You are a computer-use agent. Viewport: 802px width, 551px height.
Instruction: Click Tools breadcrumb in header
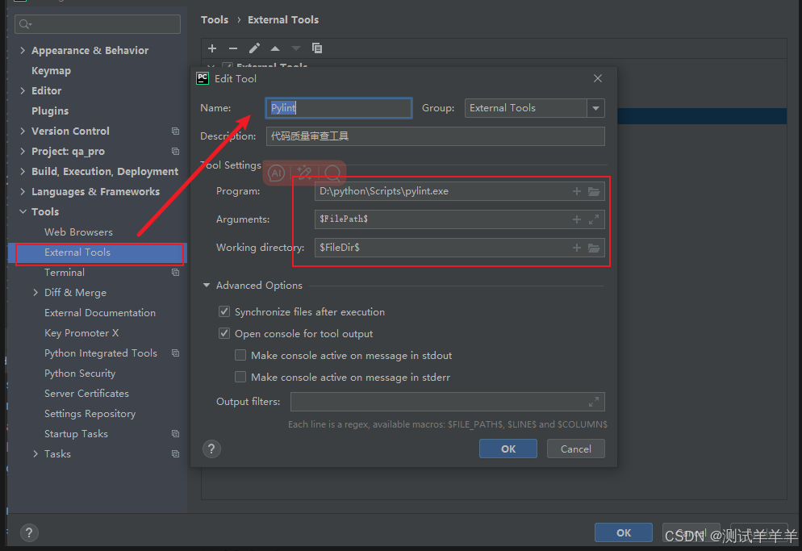215,20
